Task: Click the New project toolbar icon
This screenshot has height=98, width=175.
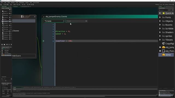Action: tap(4, 4)
